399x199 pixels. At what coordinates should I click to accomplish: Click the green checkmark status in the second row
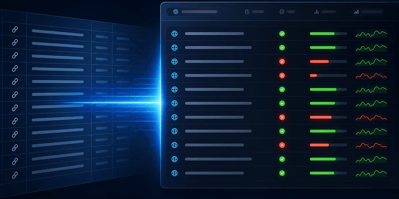(x=282, y=47)
